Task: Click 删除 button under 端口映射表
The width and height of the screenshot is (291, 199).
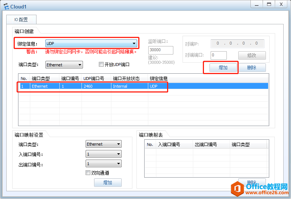Action: pyautogui.click(x=252, y=182)
